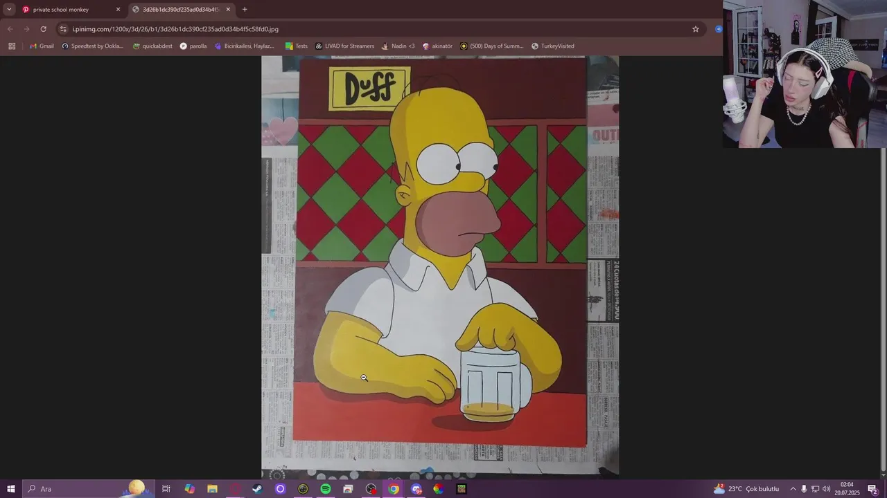Open the pixelated green-tile taskbar app

click(462, 489)
